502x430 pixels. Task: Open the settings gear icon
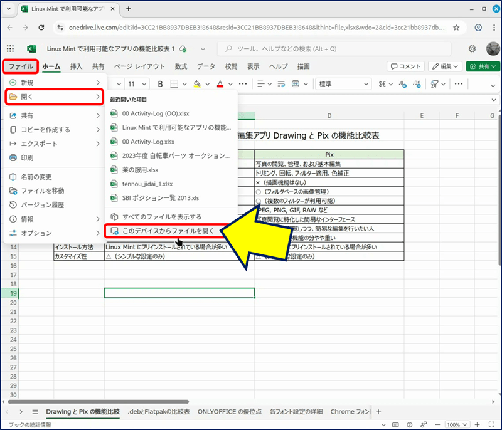point(472,49)
